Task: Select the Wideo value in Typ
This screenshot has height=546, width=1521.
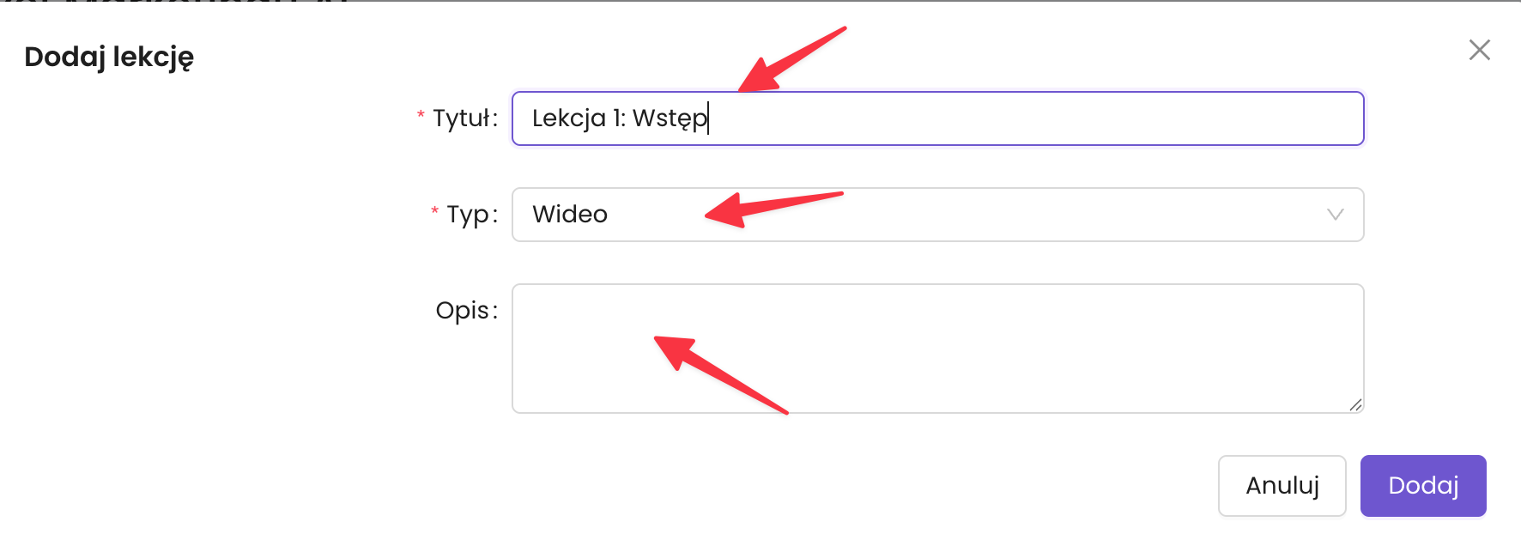Action: (570, 215)
